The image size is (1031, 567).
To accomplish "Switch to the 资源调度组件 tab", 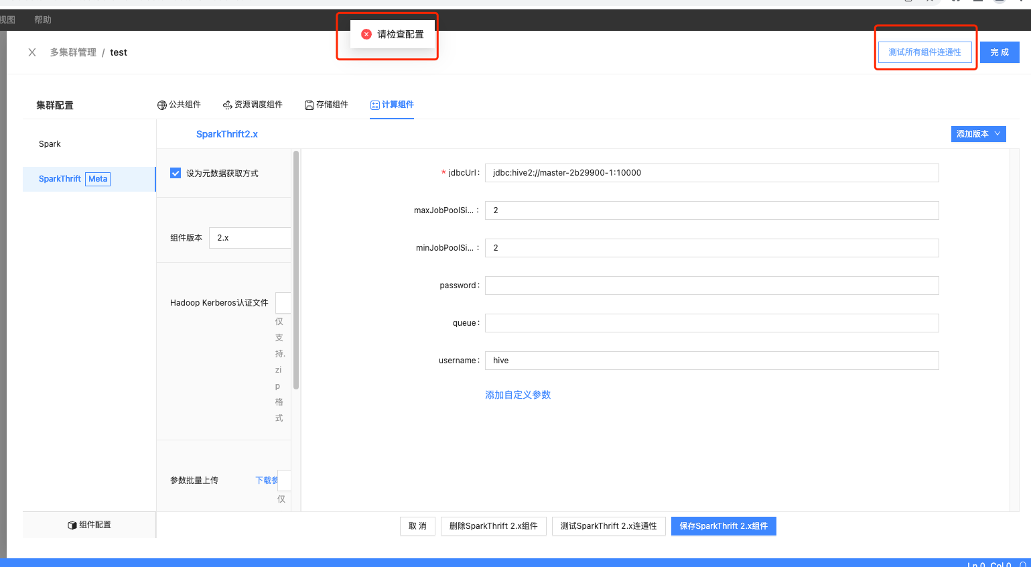I will point(253,105).
